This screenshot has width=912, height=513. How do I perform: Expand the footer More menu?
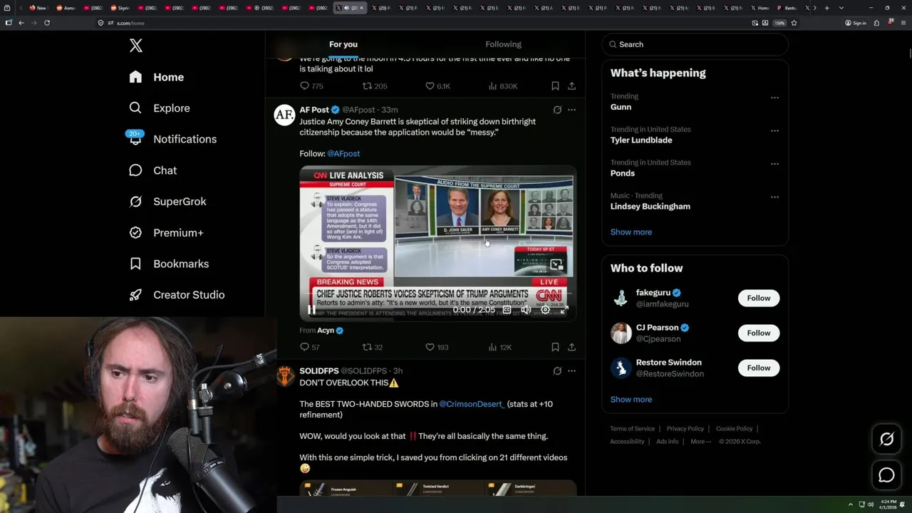click(x=700, y=441)
